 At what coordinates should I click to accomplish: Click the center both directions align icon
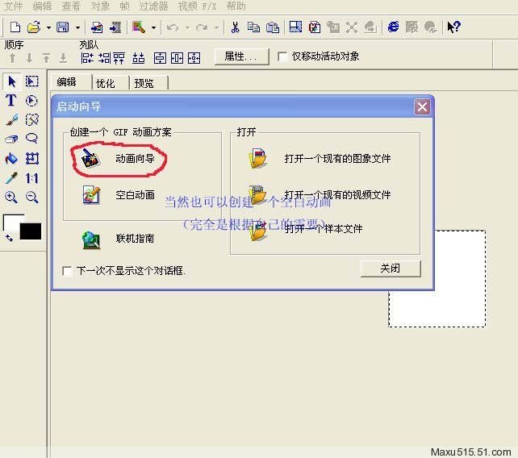click(194, 58)
